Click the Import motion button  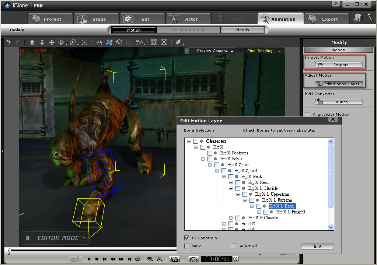[x=339, y=65]
